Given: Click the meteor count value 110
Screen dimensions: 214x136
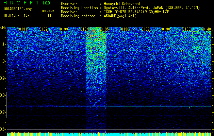Looking at the screenshot, I should tap(50, 16).
